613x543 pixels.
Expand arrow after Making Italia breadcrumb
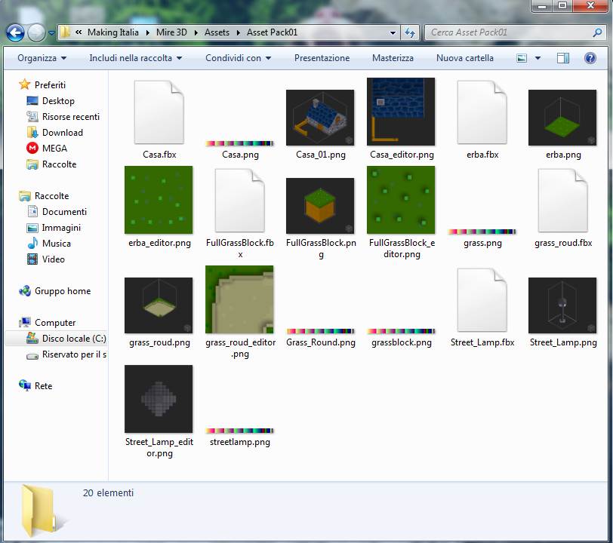pyautogui.click(x=148, y=33)
